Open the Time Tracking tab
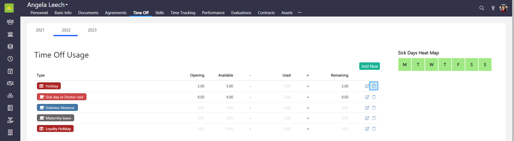 (x=183, y=13)
